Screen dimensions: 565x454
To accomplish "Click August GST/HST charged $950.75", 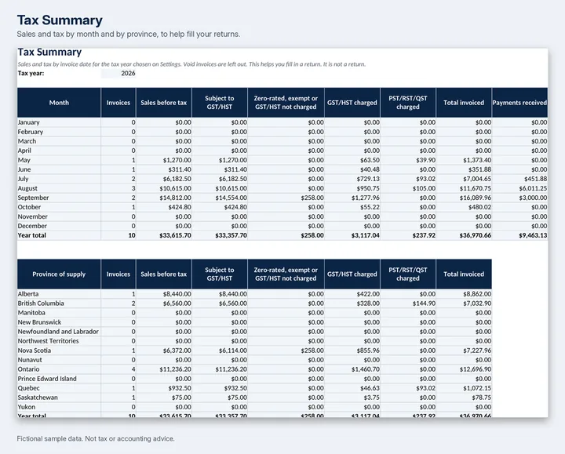I will [x=368, y=188].
